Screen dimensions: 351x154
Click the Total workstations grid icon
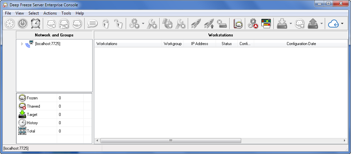[22, 131]
